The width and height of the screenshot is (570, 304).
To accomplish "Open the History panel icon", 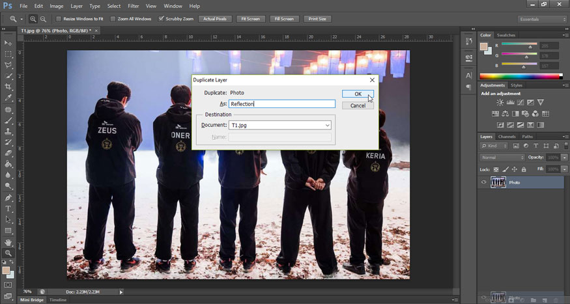I will coord(468,42).
